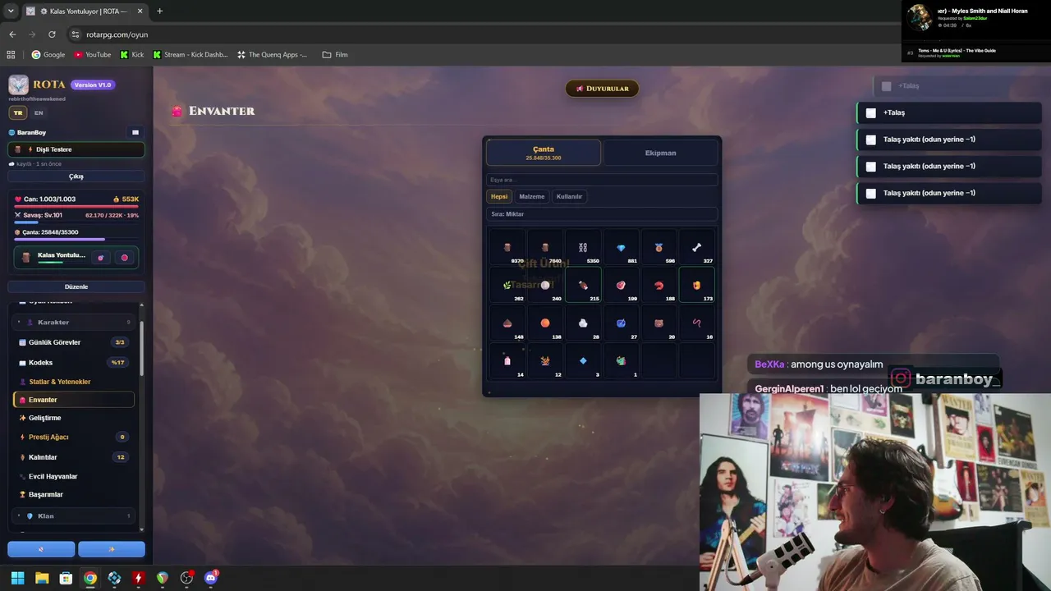Select the shield item with quantity 173
This screenshot has width=1051, height=591.
click(x=696, y=285)
